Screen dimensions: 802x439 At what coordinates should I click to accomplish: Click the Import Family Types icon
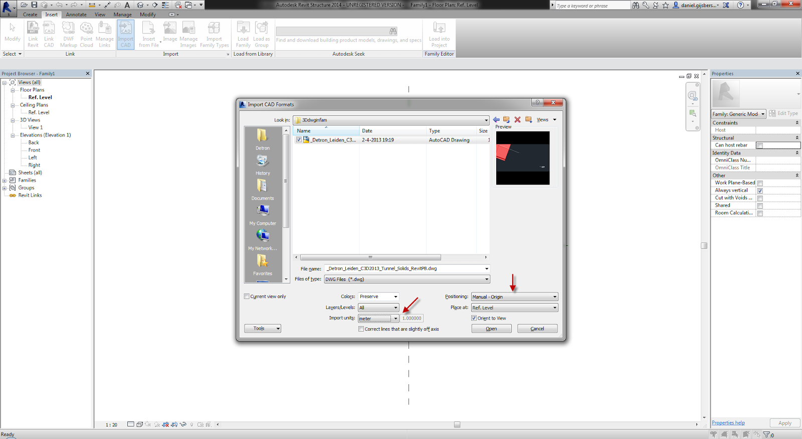point(214,35)
